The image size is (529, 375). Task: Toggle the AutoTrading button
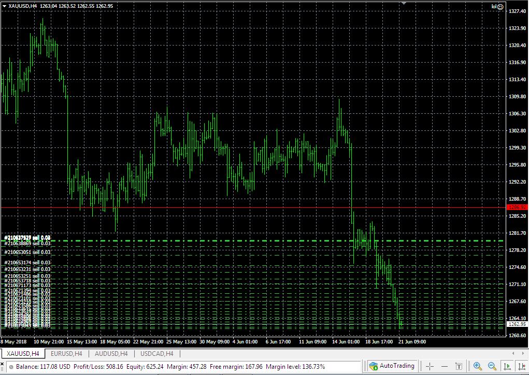(392, 366)
